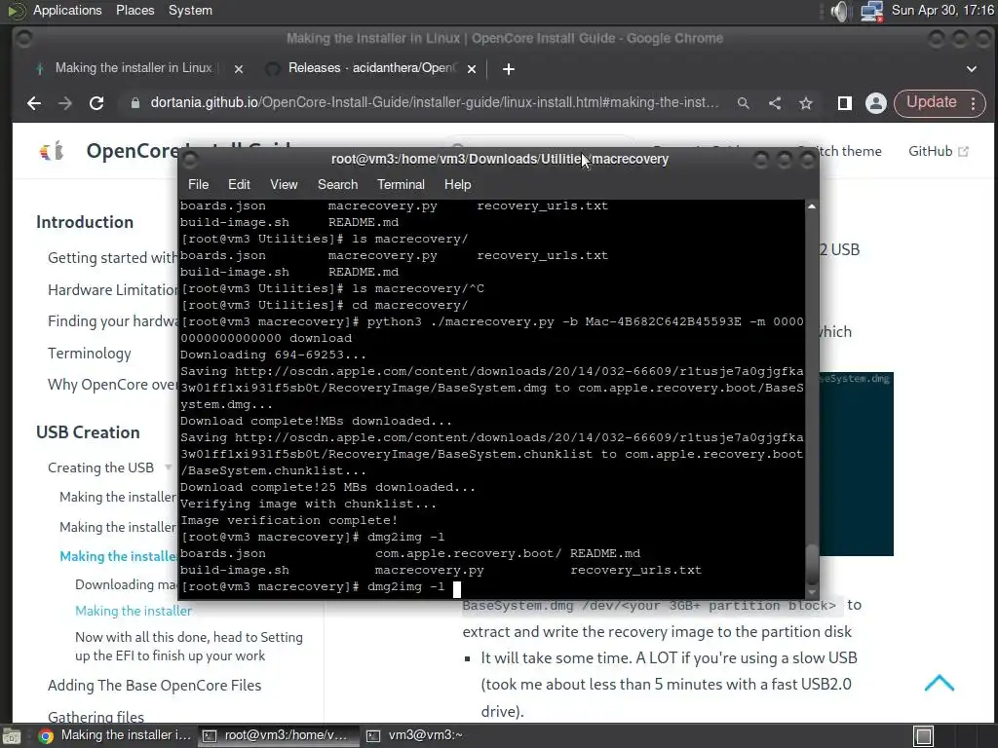Open Chrome three-dot menu
The width and height of the screenshot is (998, 748).
(974, 103)
